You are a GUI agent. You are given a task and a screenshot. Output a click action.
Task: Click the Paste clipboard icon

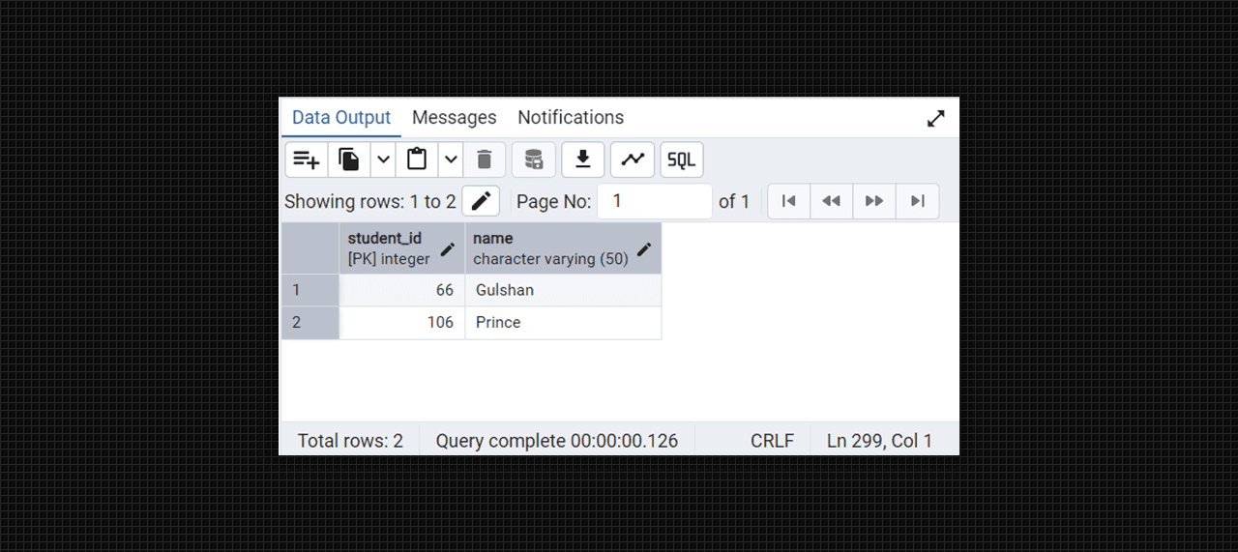point(417,160)
